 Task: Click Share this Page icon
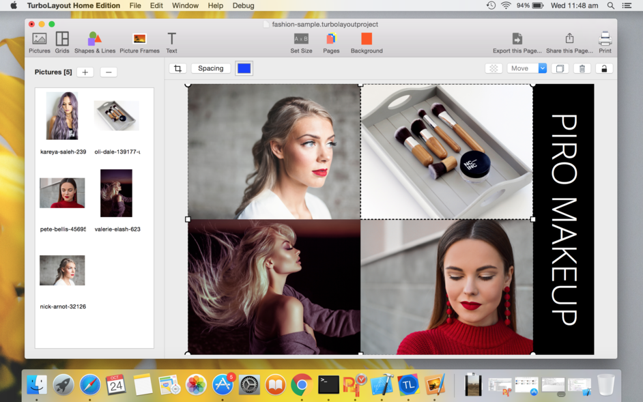[x=569, y=39]
